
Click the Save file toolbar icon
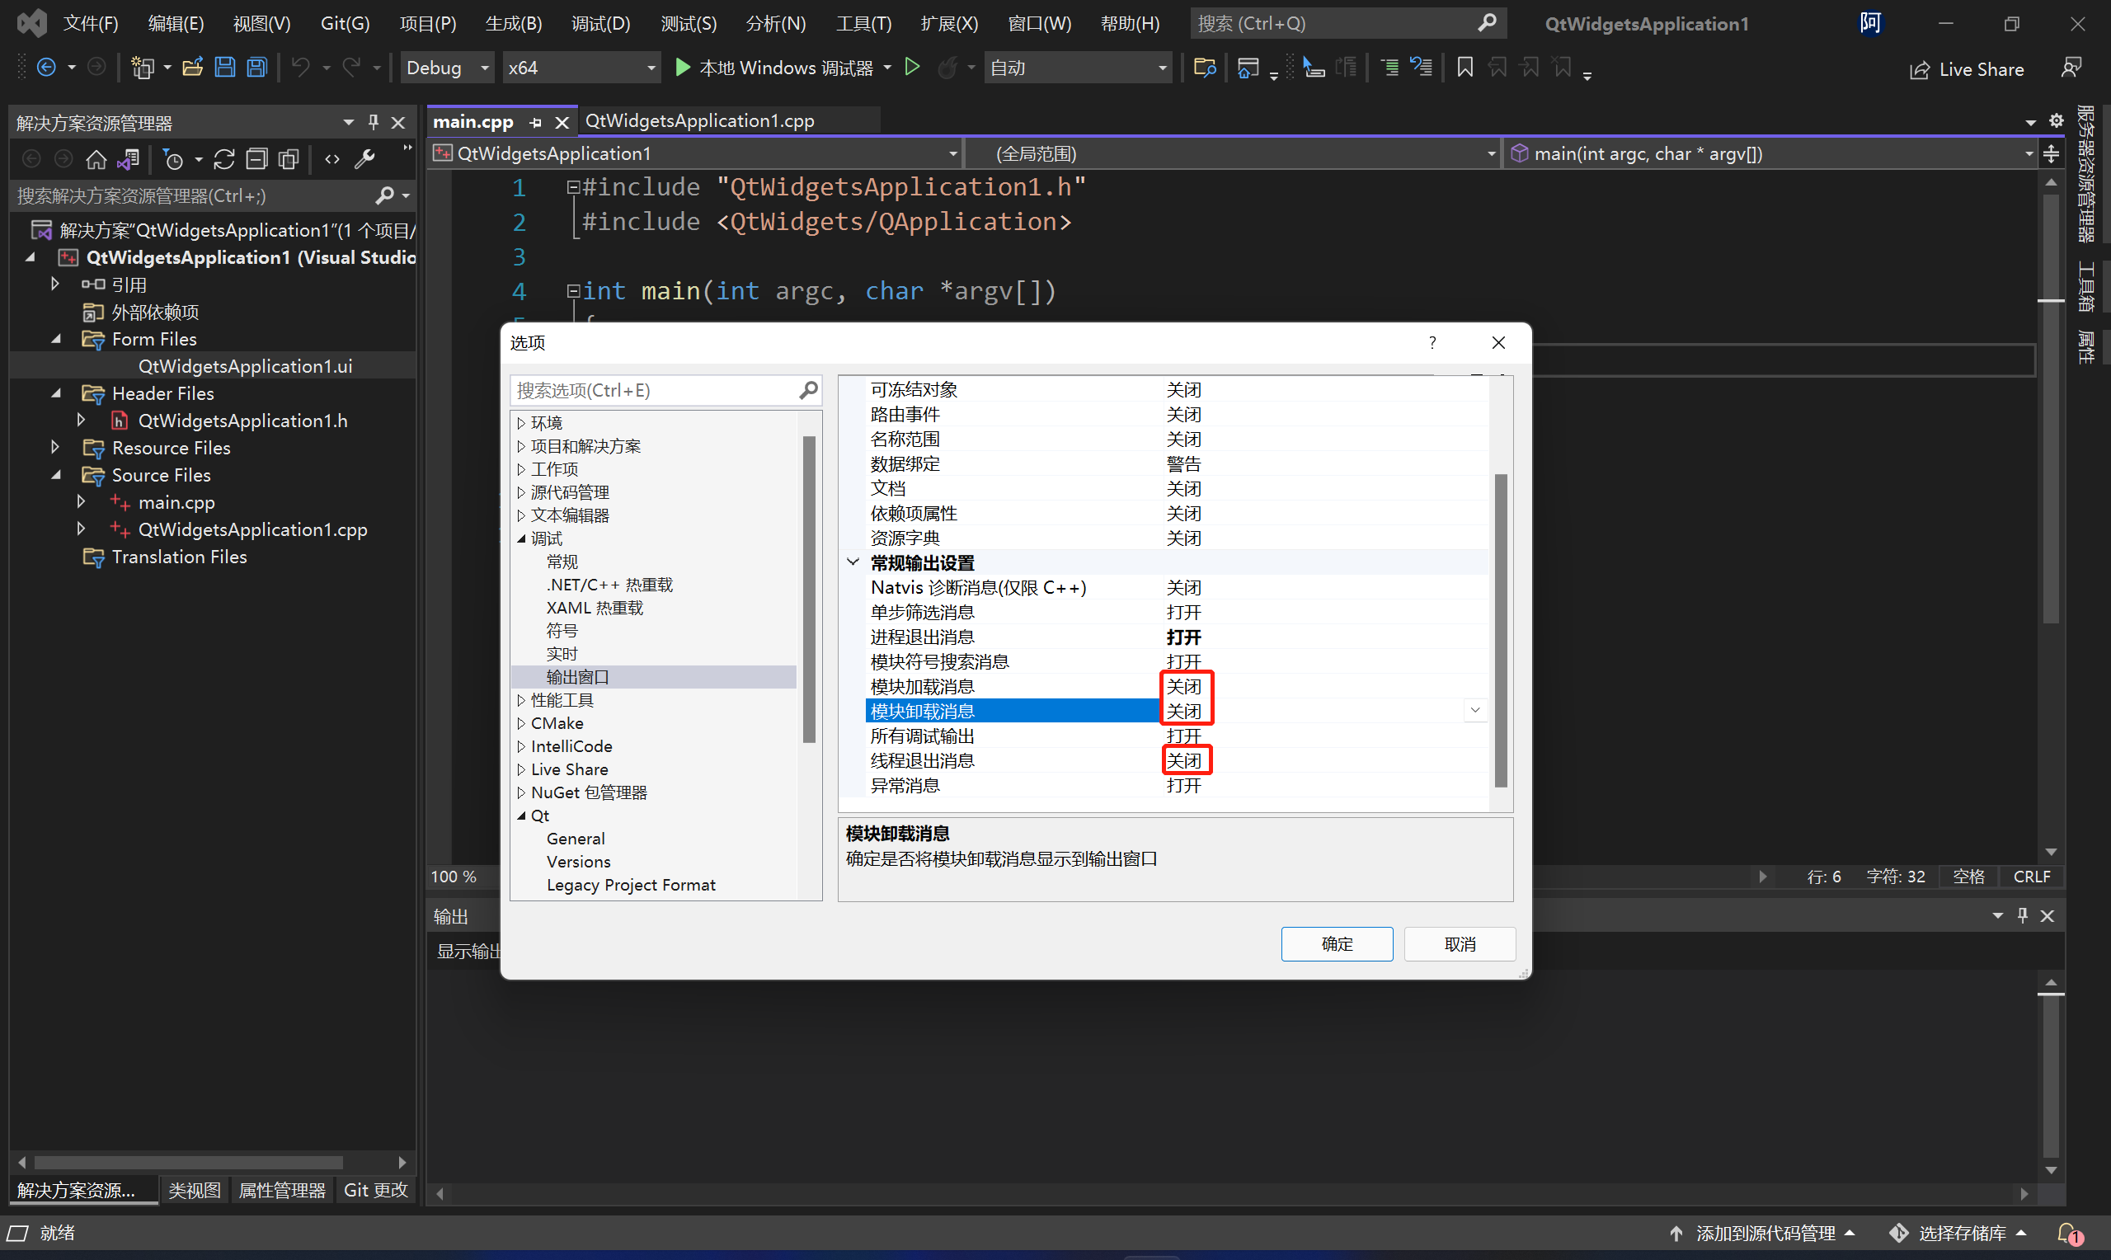point(225,67)
